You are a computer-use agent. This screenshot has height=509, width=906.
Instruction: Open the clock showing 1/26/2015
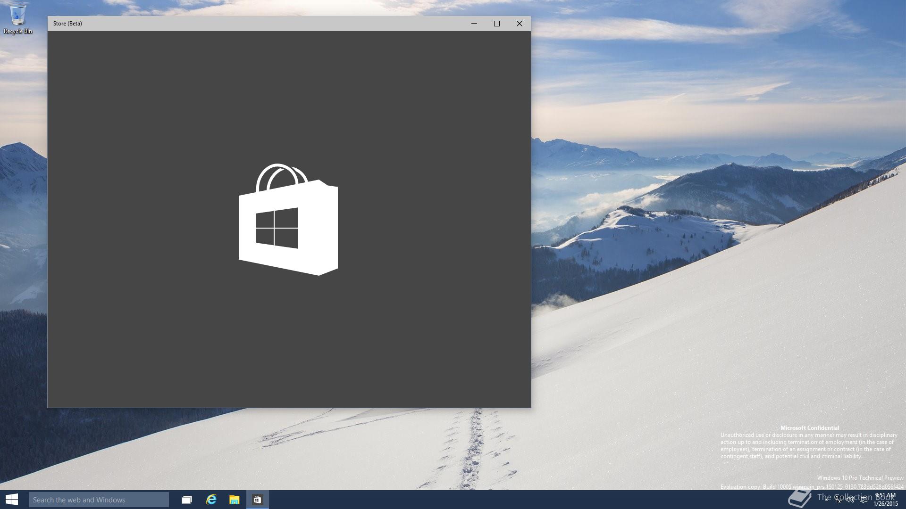click(885, 500)
